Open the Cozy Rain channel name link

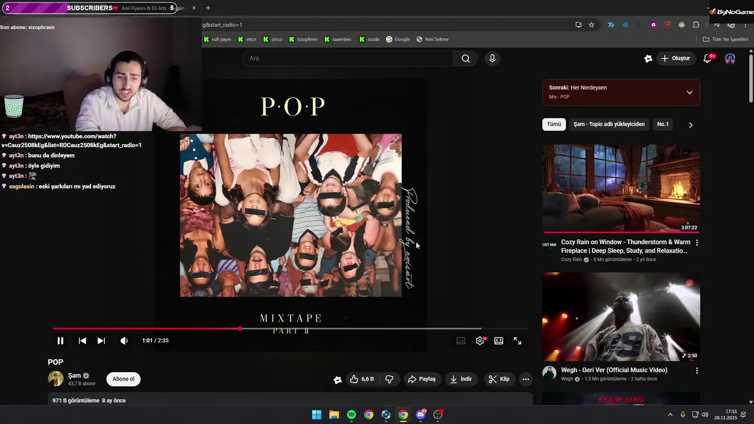571,260
